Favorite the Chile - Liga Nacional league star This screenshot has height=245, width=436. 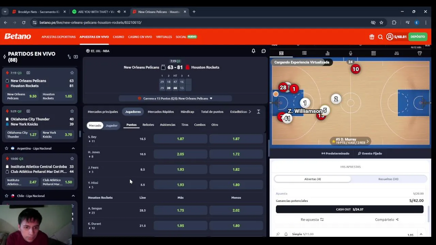(6, 196)
